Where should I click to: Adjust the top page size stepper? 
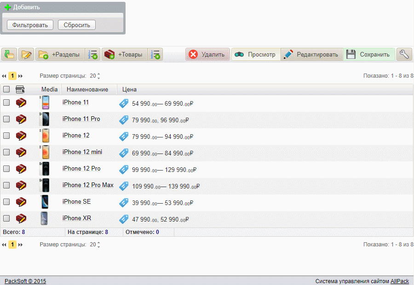[x=98, y=76]
